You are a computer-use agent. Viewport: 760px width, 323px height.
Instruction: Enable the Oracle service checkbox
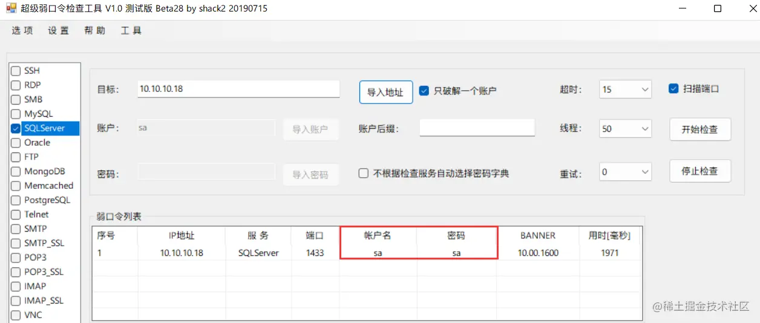[x=16, y=143]
